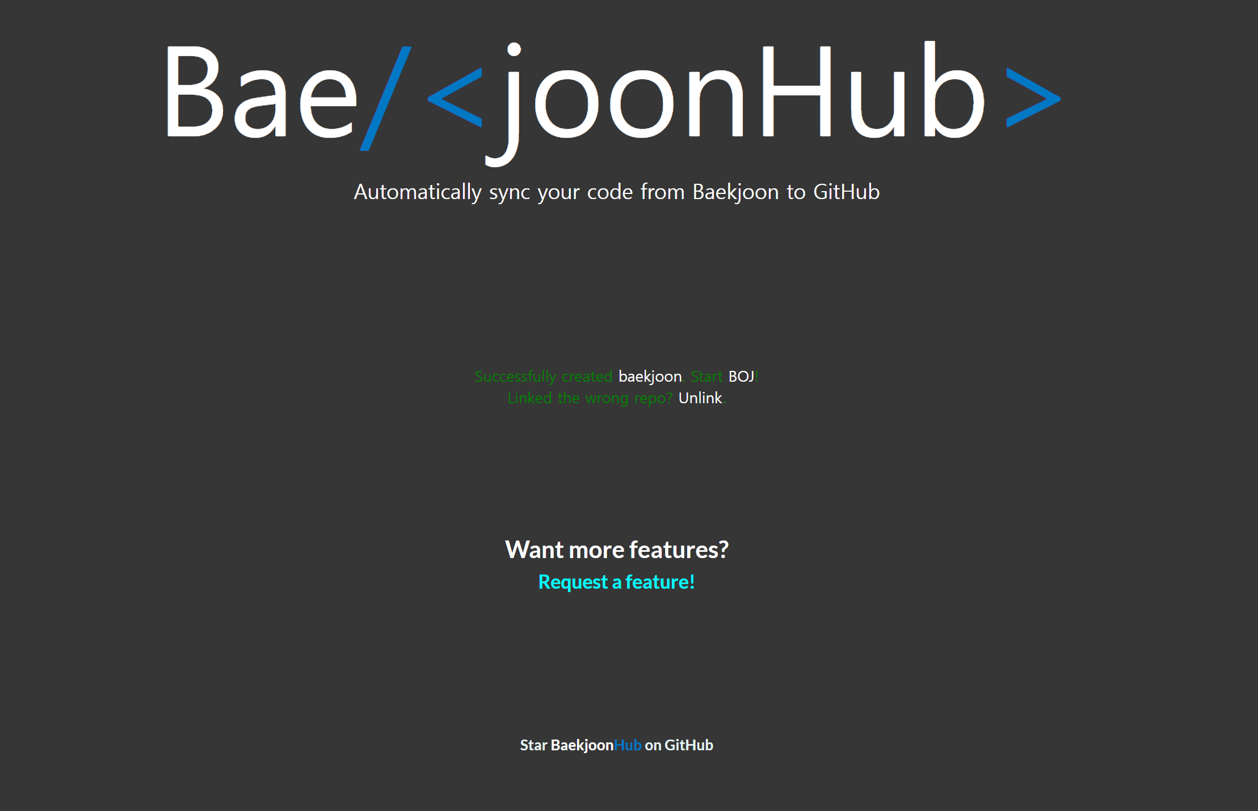Image resolution: width=1258 pixels, height=811 pixels.
Task: Click Request a feature!
Action: (616, 582)
